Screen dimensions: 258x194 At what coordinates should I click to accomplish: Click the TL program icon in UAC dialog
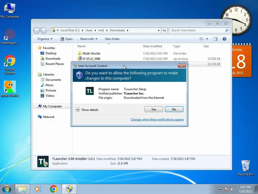(x=90, y=91)
